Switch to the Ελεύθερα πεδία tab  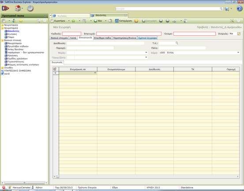[x=102, y=38]
